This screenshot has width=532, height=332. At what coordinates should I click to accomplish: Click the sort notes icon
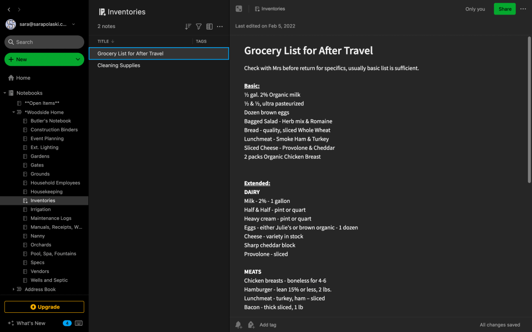click(188, 26)
